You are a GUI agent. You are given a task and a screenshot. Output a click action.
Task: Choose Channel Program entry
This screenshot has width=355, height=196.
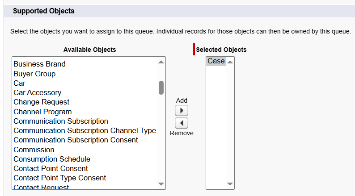pyautogui.click(x=42, y=112)
